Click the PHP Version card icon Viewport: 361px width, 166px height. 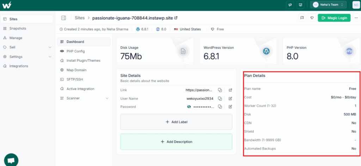click(349, 51)
